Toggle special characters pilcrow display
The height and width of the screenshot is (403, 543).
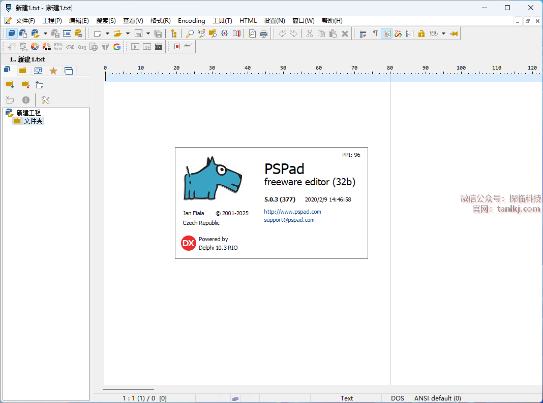(375, 33)
